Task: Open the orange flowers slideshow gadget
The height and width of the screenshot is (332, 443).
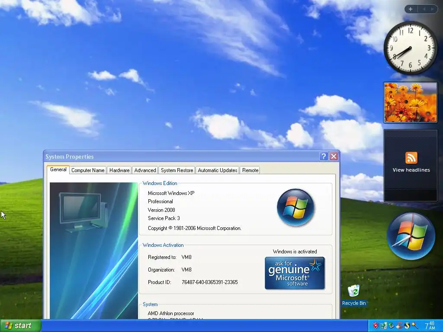Action: [410, 102]
